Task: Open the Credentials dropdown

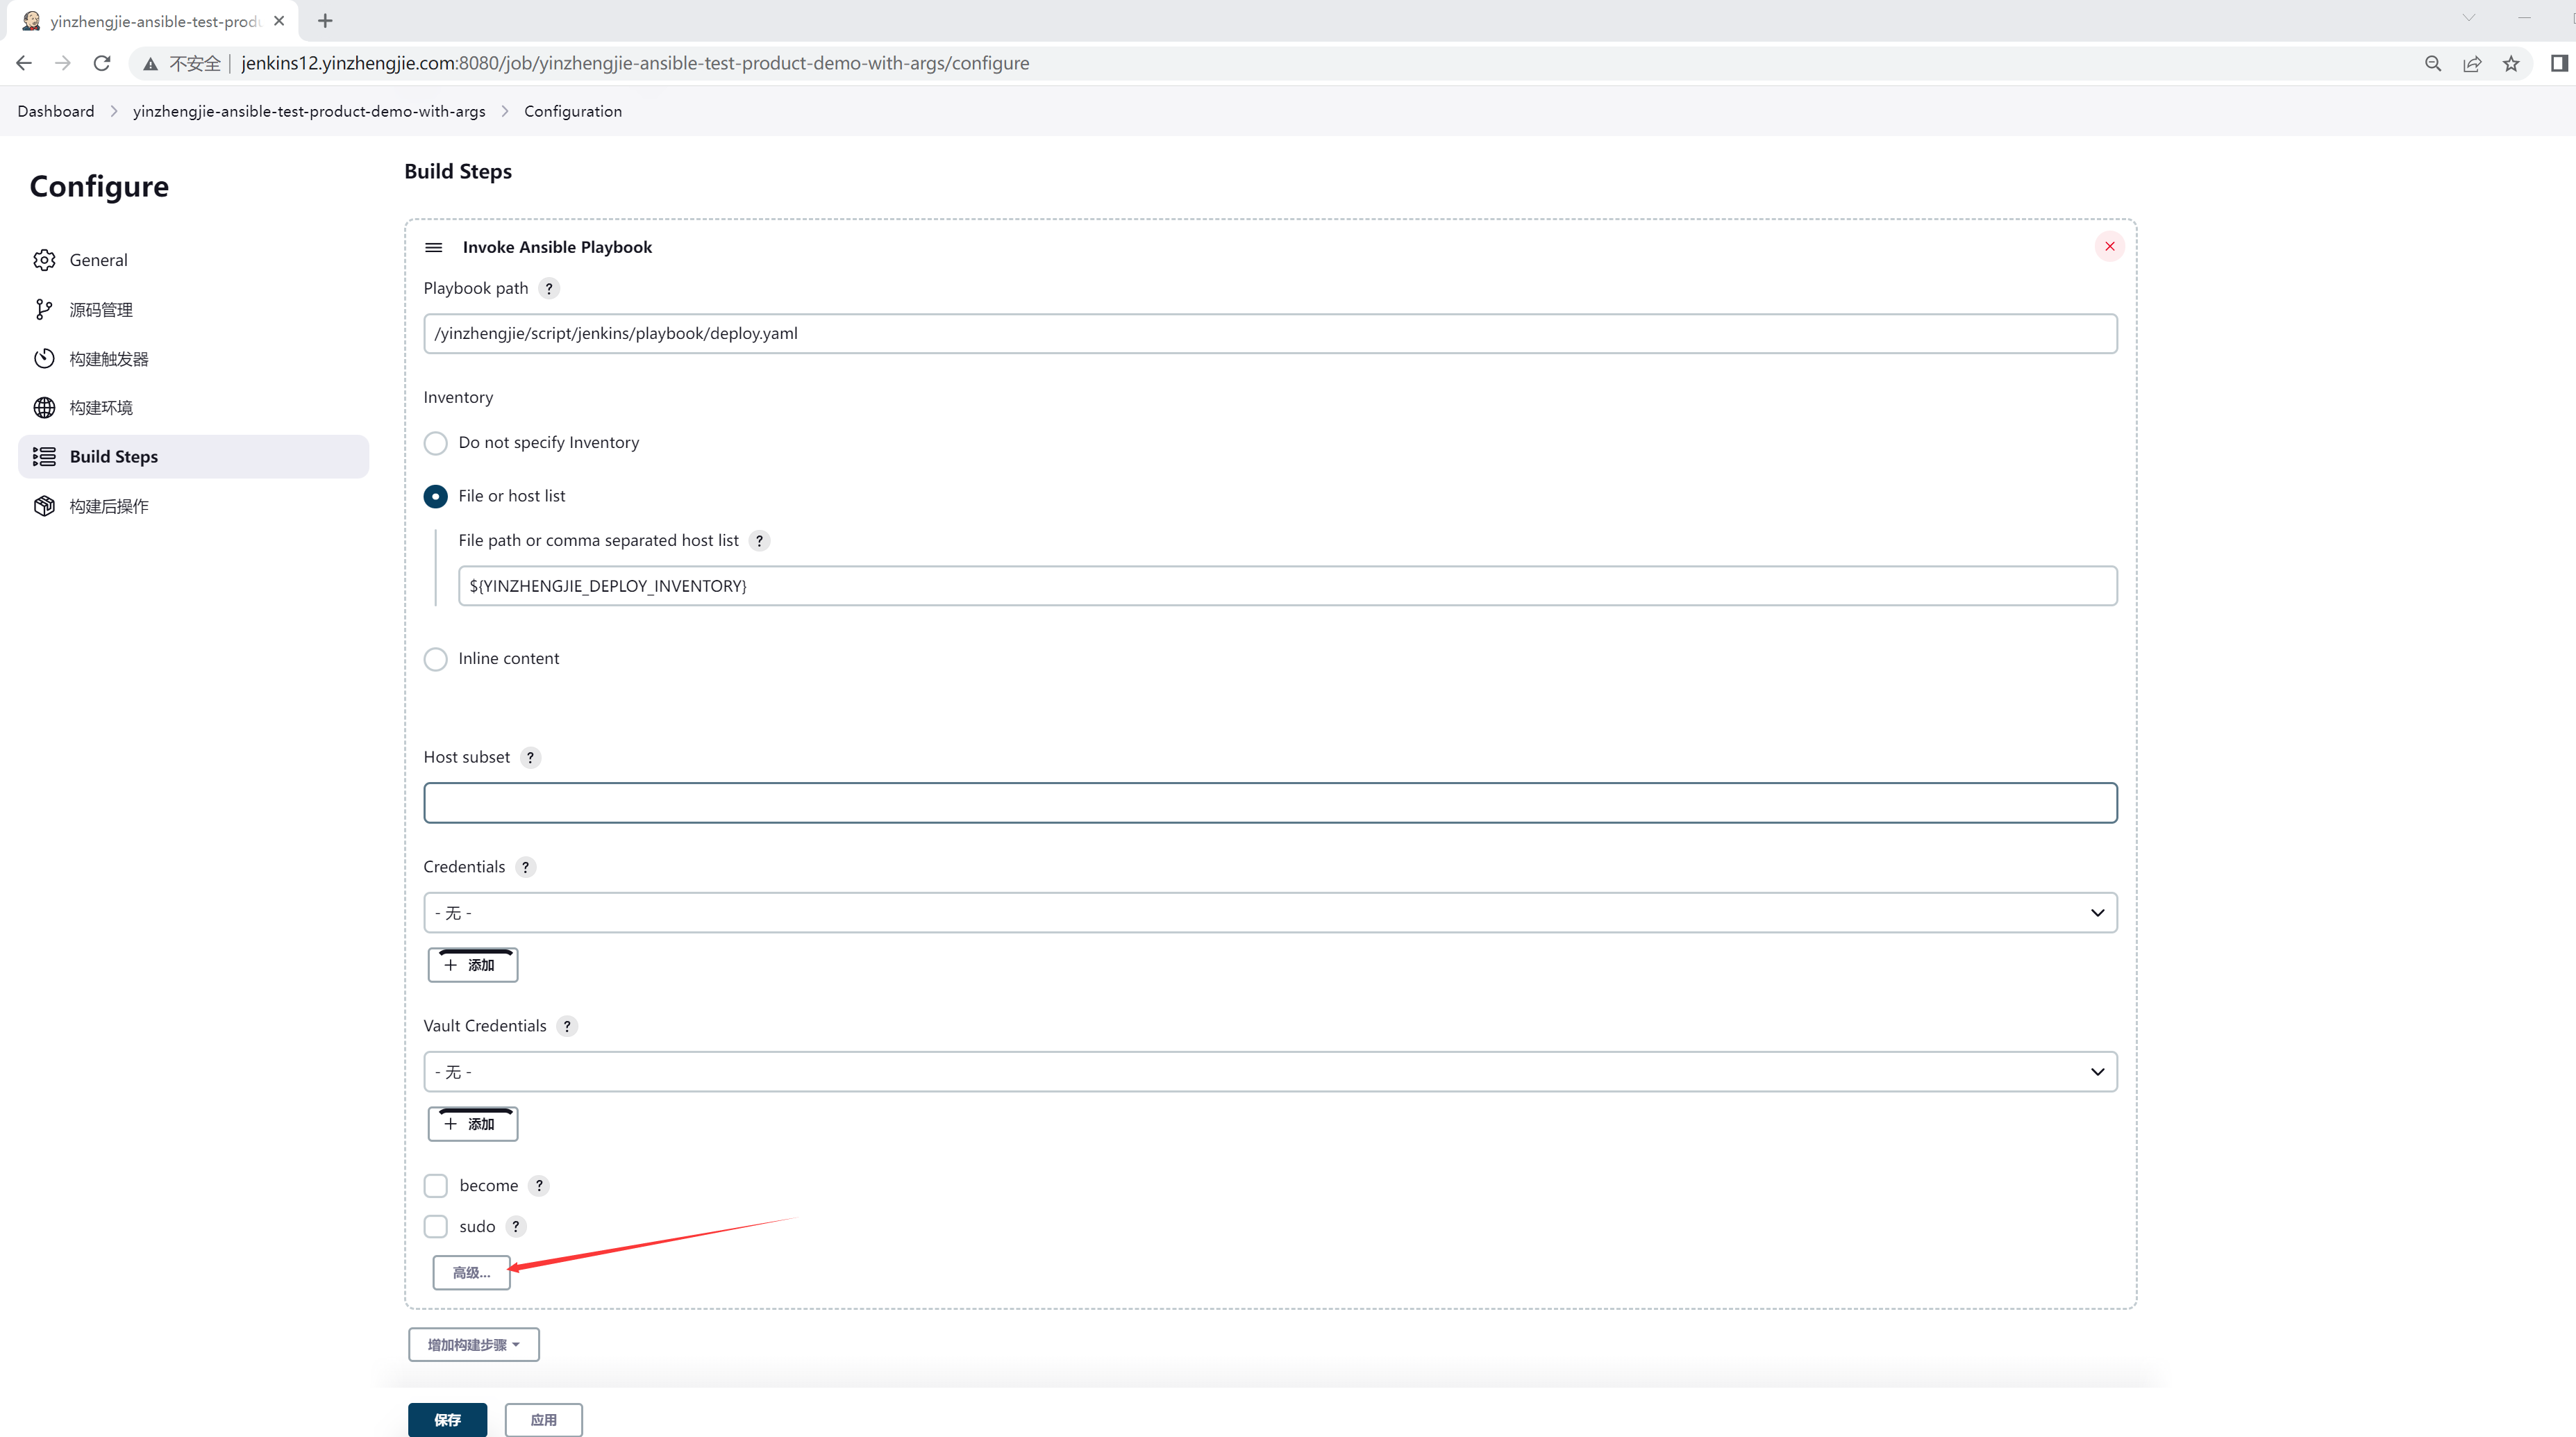Action: 1270,912
